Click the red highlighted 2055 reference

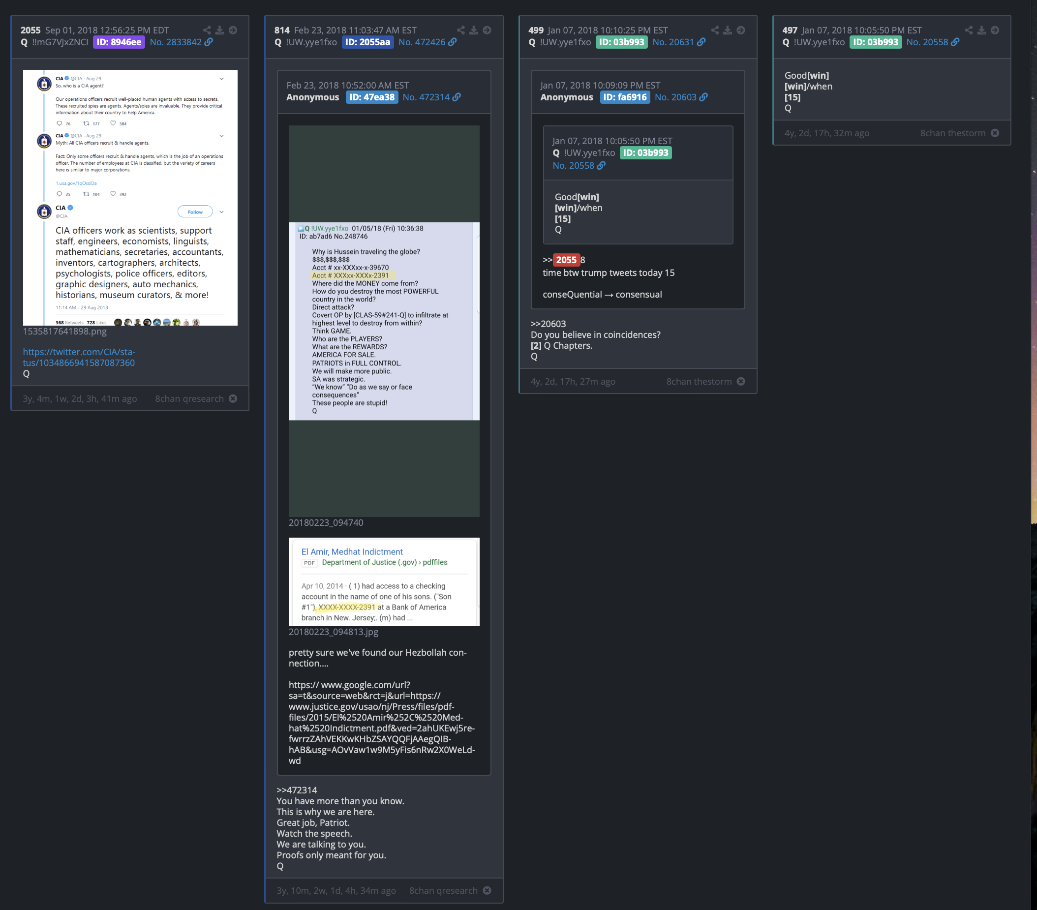(x=566, y=260)
